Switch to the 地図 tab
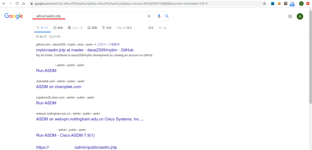Viewport: 312px width, 150px height. coord(107,28)
